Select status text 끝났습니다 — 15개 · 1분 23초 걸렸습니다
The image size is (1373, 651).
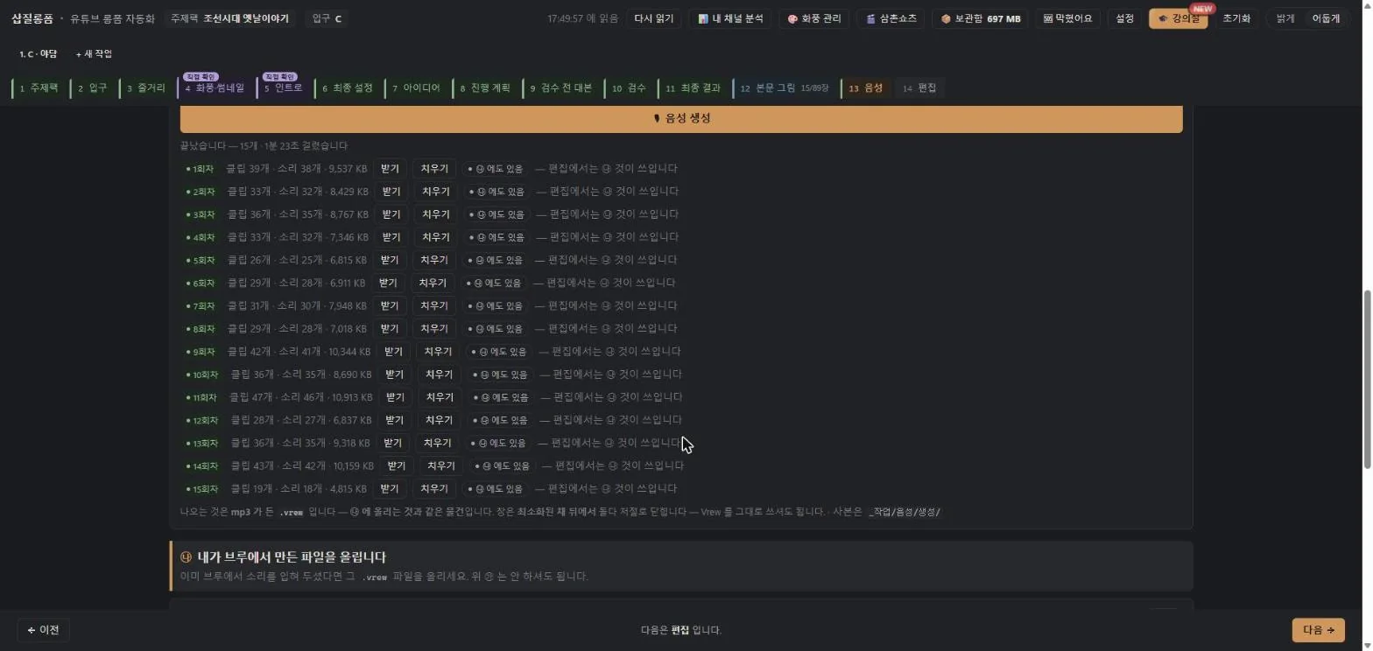pos(264,146)
